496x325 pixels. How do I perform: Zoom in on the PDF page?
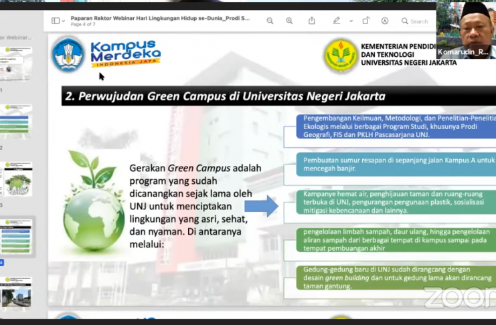pos(289,21)
